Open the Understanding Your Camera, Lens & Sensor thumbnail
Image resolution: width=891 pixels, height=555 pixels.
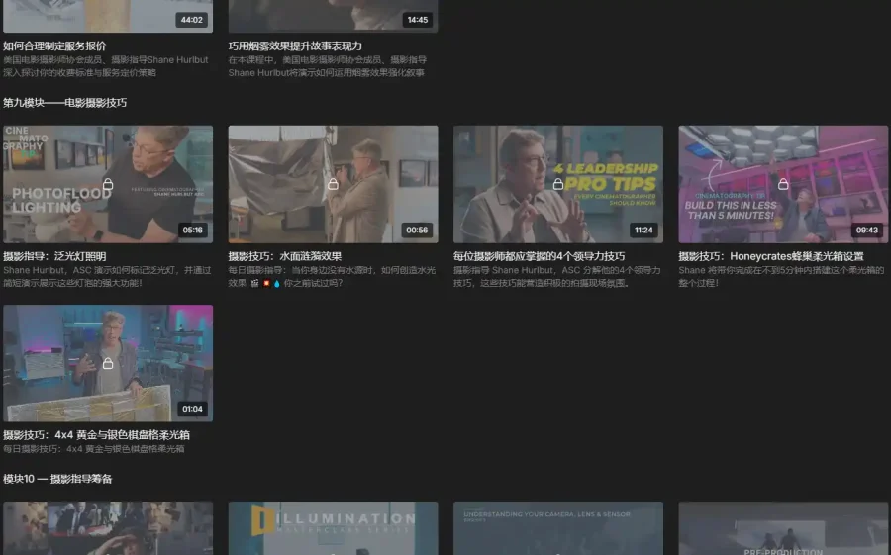tap(558, 528)
